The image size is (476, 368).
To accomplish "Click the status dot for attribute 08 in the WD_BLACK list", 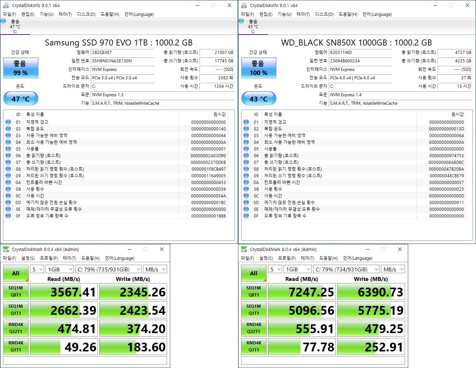I will [x=246, y=169].
